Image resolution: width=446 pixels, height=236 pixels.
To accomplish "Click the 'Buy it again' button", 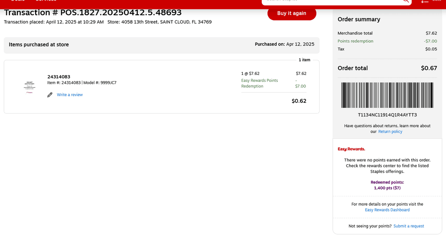I will point(292,13).
